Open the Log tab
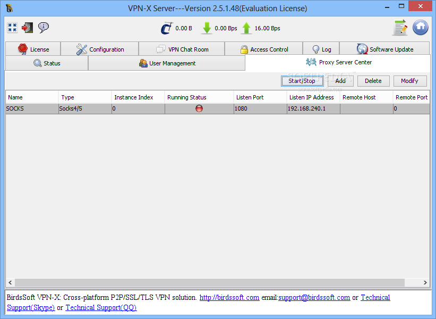Viewport: 436px width, 319px height. (x=321, y=49)
